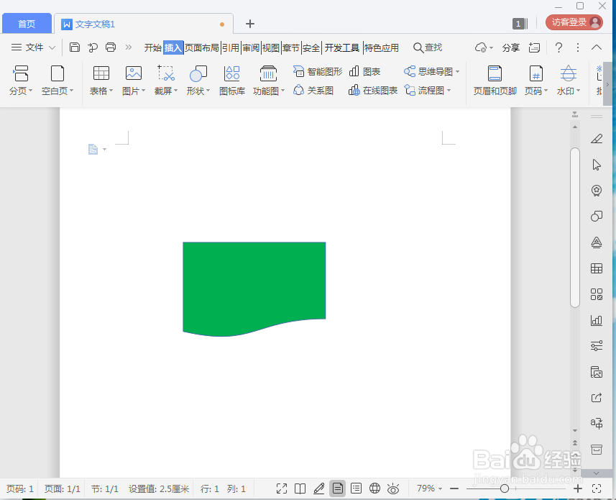
Task: Click the Save icon in quick toolbar
Action: point(75,47)
